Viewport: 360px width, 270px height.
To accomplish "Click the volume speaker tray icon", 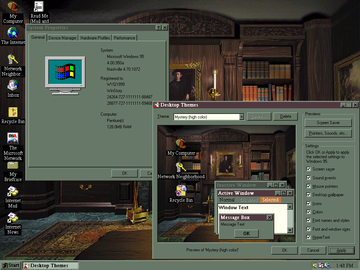I will (314, 265).
